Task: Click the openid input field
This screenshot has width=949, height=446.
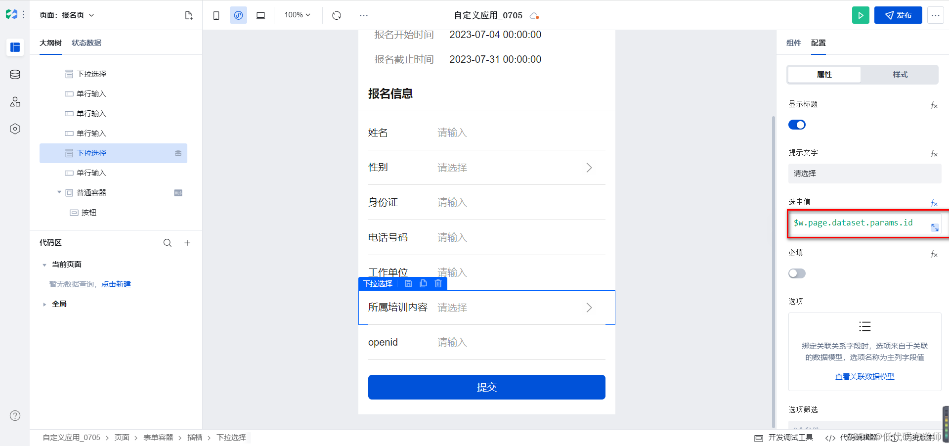Action: click(x=521, y=342)
